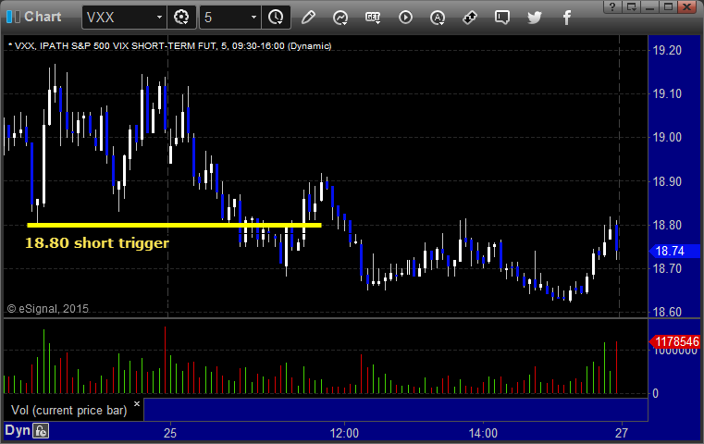Click the 19.20 price axis label

tap(667, 50)
